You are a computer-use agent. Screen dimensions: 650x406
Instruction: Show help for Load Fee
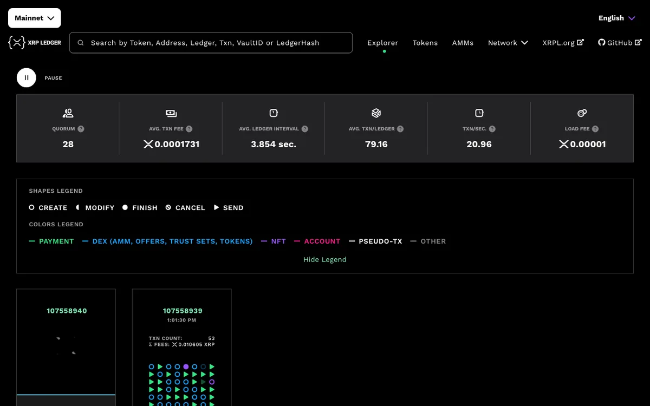click(x=595, y=129)
